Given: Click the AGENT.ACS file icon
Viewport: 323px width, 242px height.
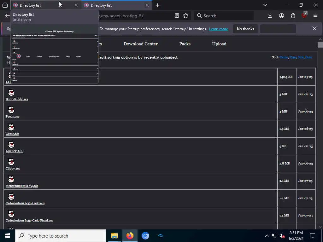Looking at the screenshot, I should coord(11,144).
